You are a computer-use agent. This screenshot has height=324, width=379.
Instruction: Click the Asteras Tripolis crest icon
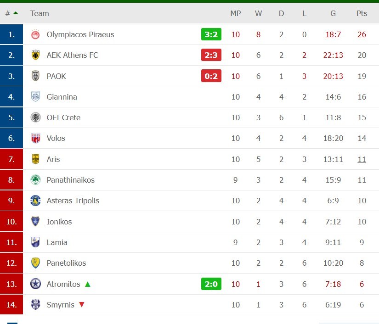(x=35, y=201)
